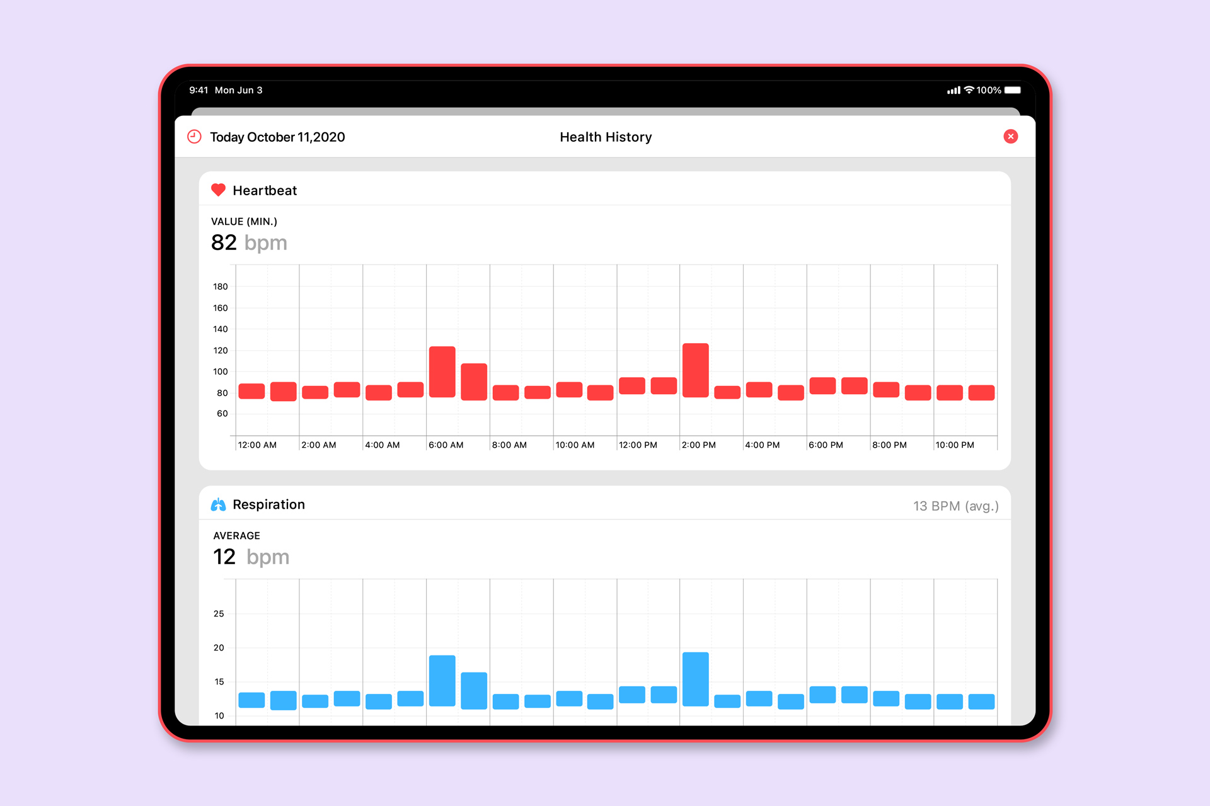Tap '2:00 AM' heartbeat axis label

319,445
